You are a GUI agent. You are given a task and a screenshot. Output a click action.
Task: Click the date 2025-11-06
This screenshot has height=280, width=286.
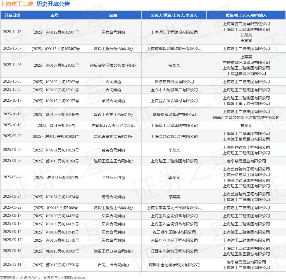[12, 65]
